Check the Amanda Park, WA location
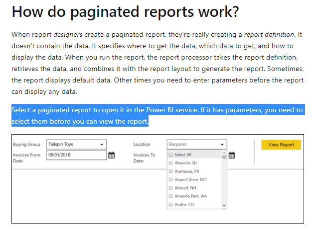Viewport: 317px width, 229px height. coord(170,196)
